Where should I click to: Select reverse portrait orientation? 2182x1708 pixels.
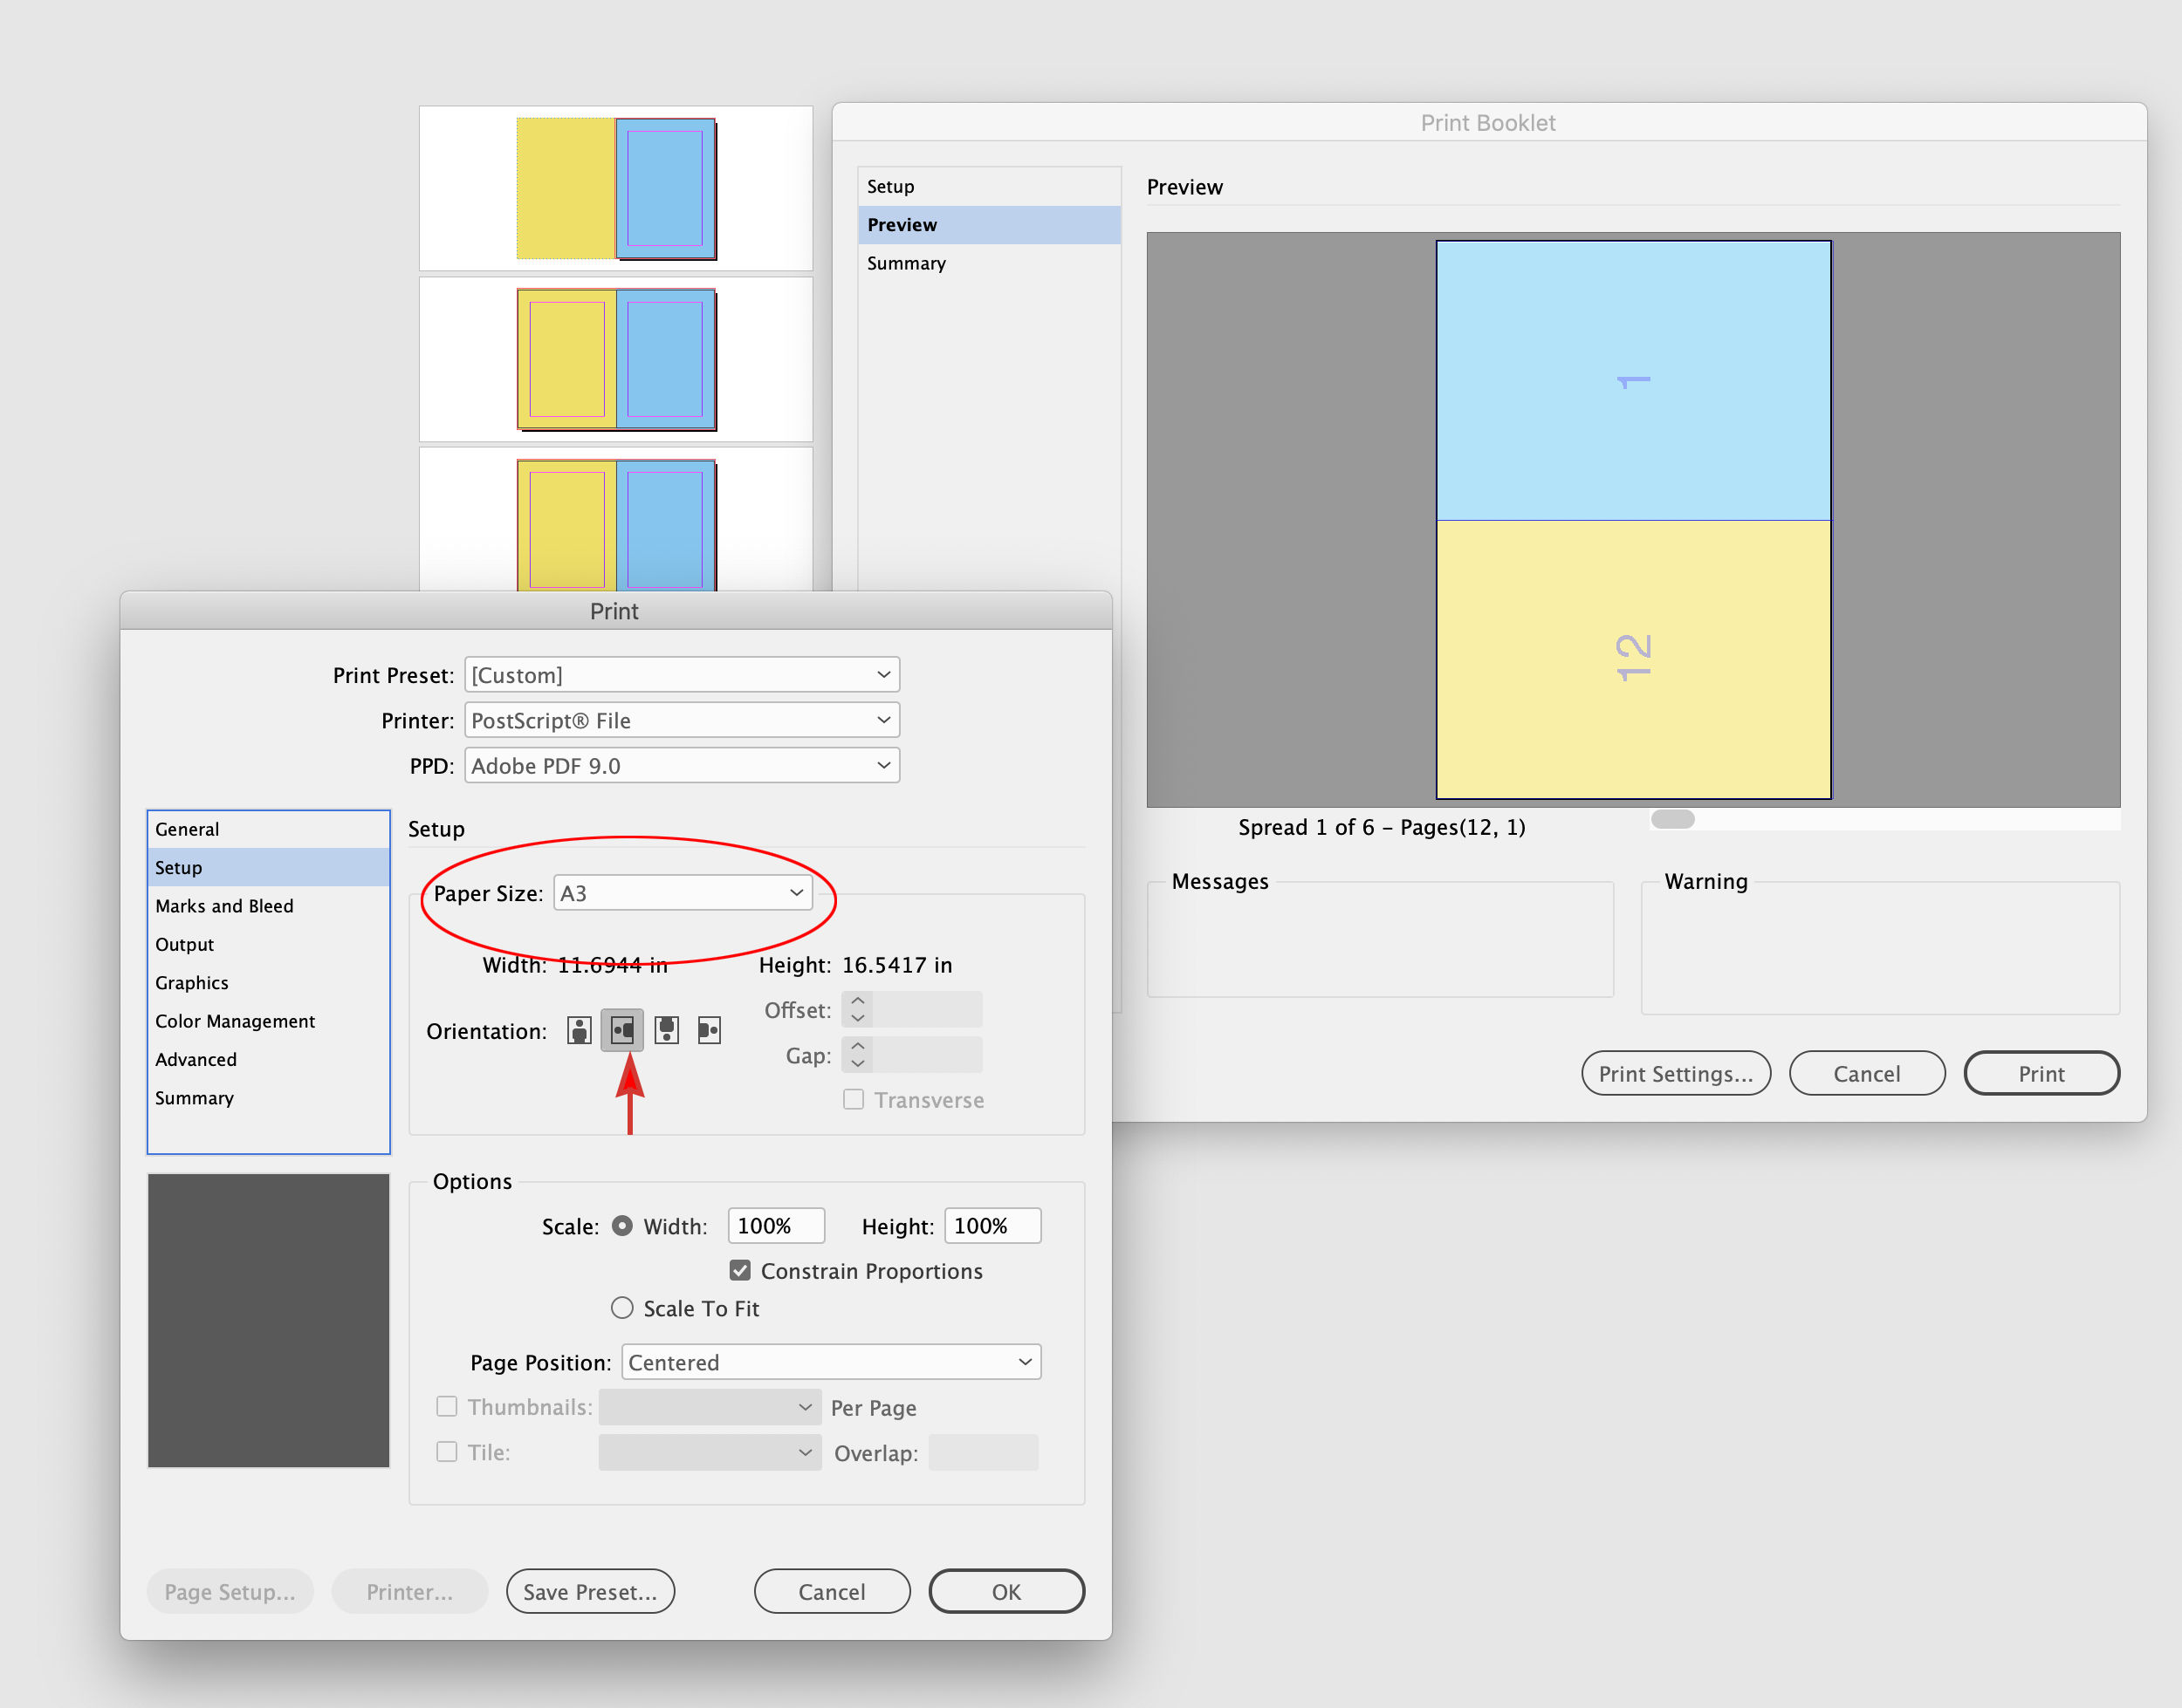pyautogui.click(x=666, y=1030)
